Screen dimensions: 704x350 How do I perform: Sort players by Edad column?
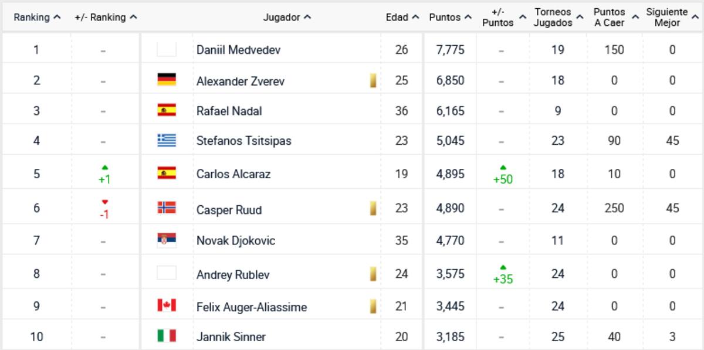pos(402,18)
